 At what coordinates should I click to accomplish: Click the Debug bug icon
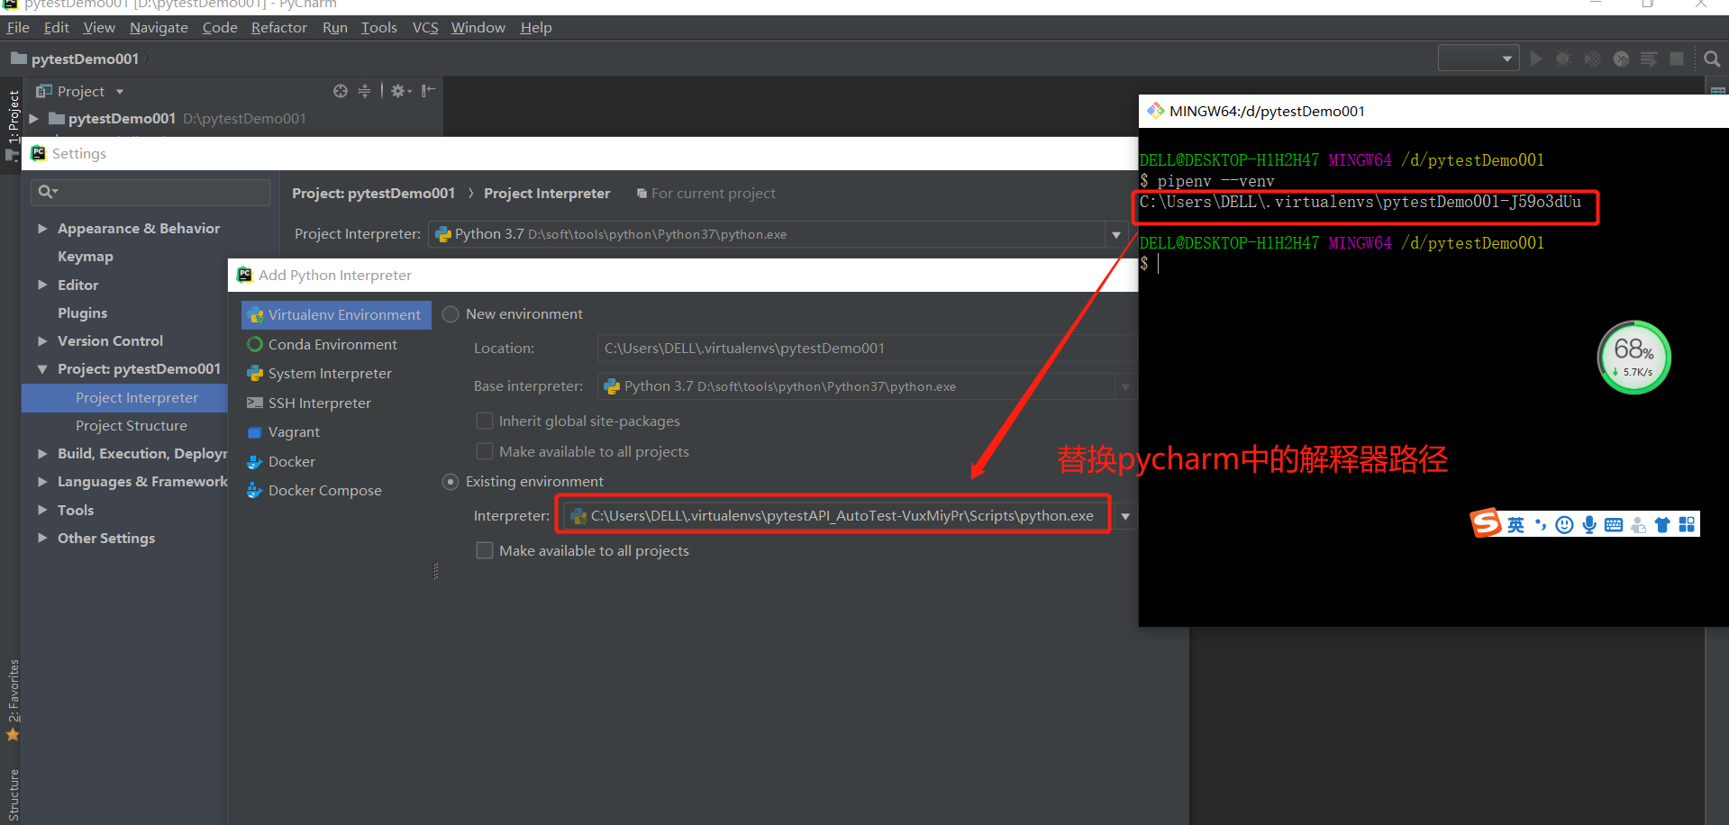click(x=1564, y=59)
